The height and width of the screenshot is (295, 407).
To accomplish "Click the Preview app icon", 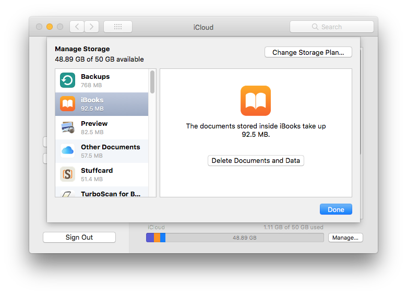I will coord(67,127).
